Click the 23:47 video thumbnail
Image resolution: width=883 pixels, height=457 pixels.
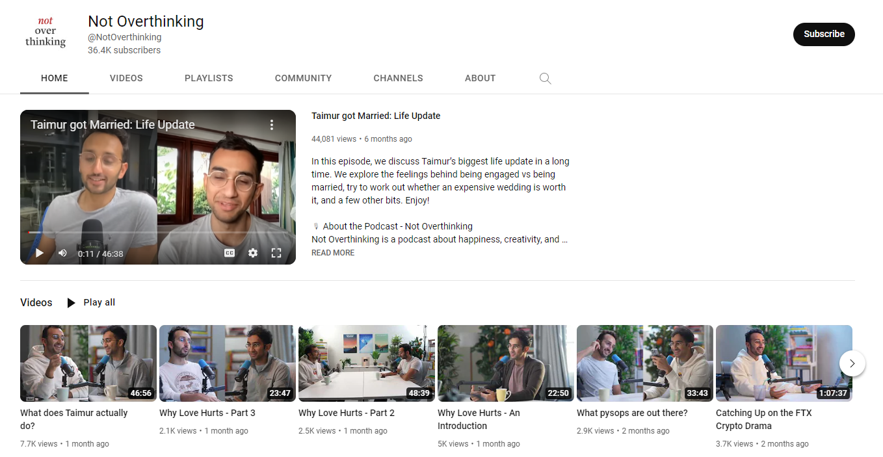click(x=228, y=363)
